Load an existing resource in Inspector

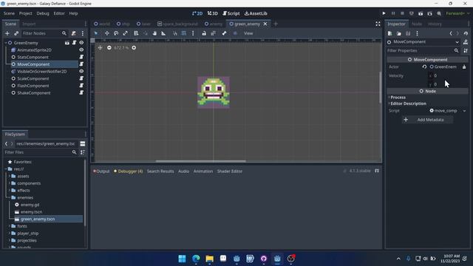click(x=399, y=33)
